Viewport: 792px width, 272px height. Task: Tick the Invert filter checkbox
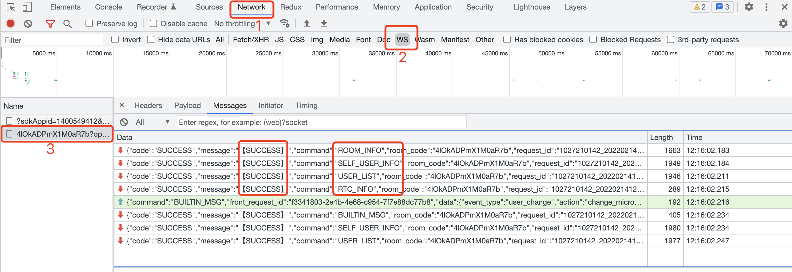[115, 40]
